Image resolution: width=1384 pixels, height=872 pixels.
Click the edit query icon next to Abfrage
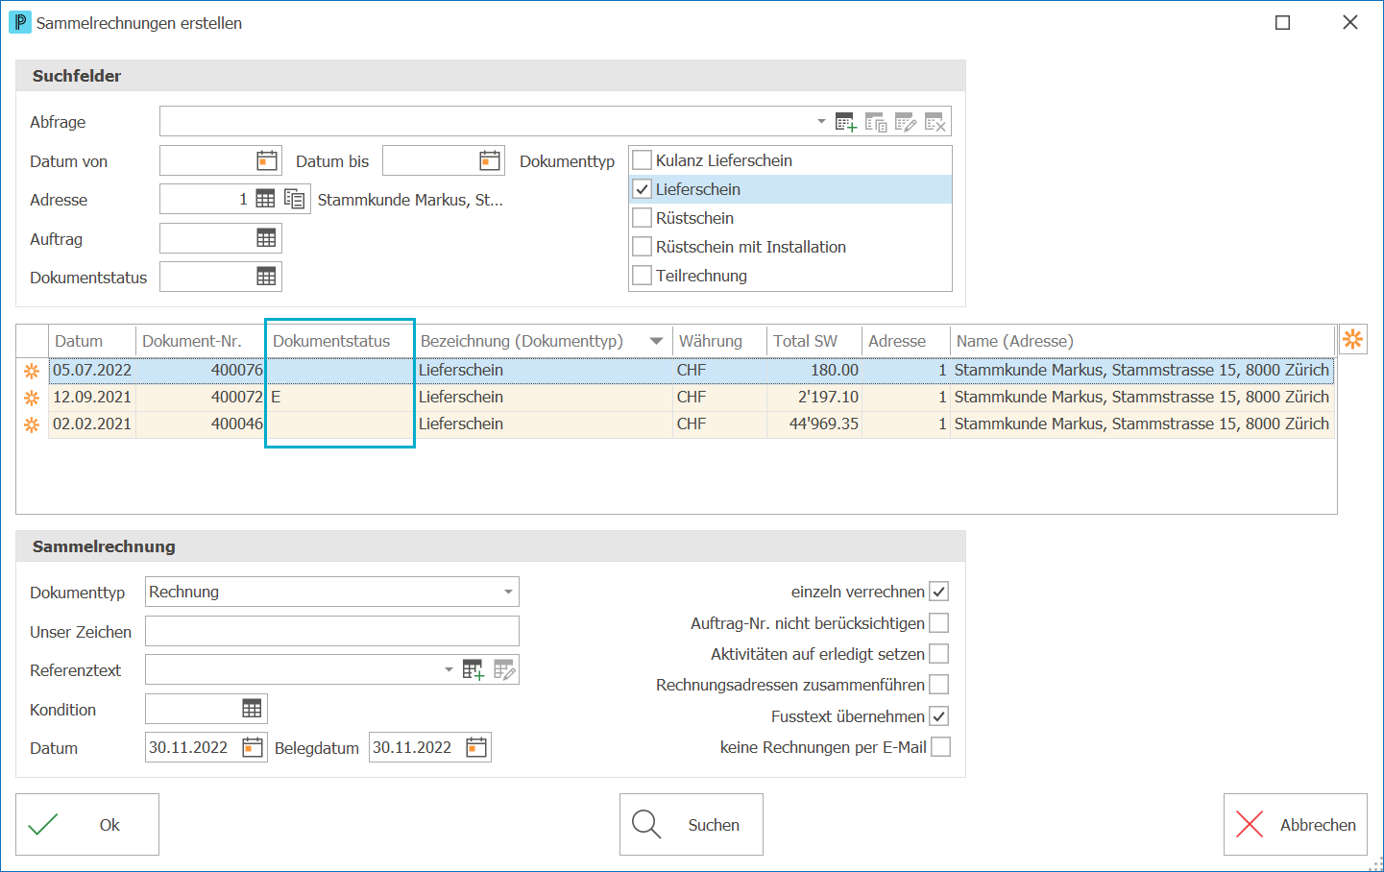coord(906,122)
